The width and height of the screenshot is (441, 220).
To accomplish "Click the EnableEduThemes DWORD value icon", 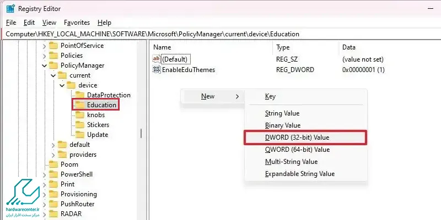I will tap(157, 70).
